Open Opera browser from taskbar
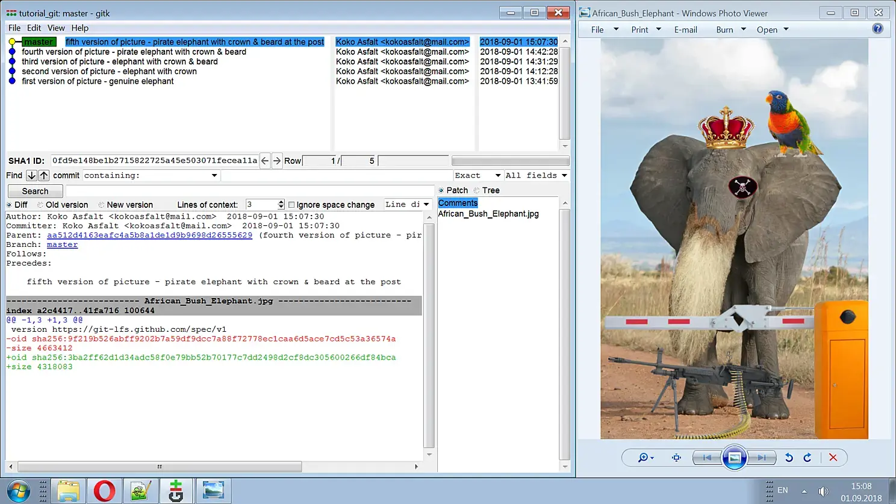The height and width of the screenshot is (504, 896). [x=104, y=491]
